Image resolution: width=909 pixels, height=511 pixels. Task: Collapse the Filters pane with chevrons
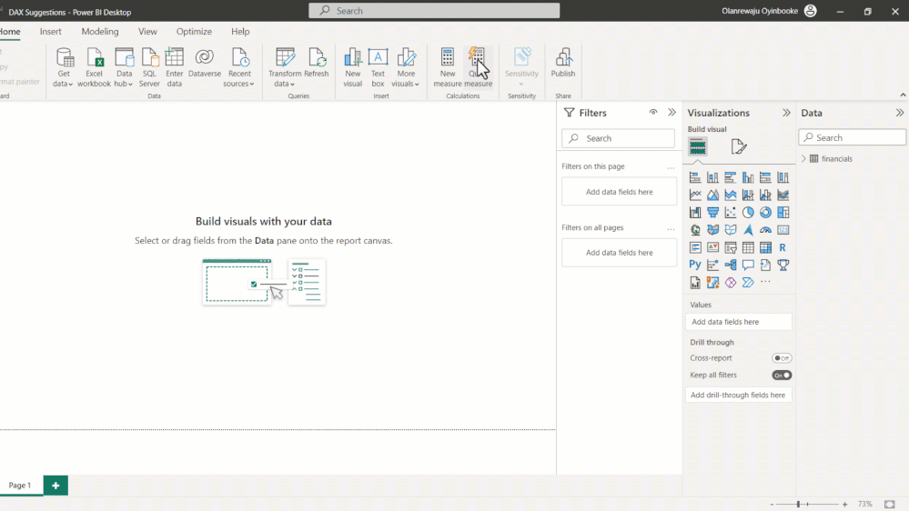tap(672, 113)
